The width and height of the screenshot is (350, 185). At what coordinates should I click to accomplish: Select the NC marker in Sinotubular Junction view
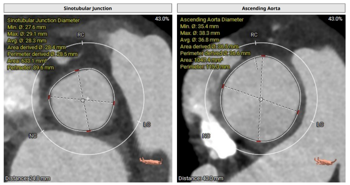33,136
